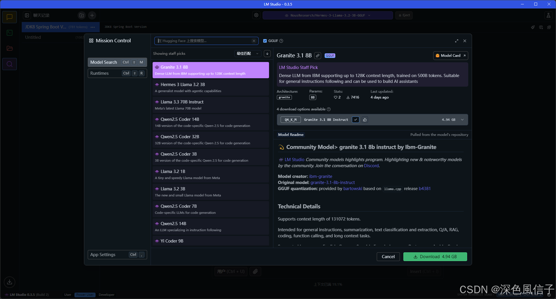This screenshot has width=556, height=299.
Task: Open the Model Card link button
Action: pos(451,56)
